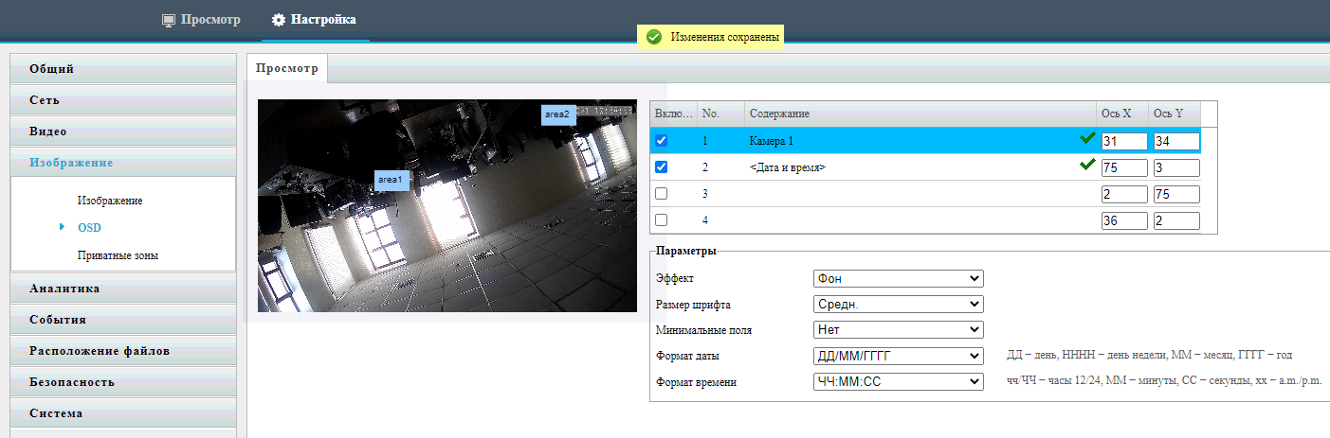Enable OSD row 4 checkbox

(x=662, y=219)
